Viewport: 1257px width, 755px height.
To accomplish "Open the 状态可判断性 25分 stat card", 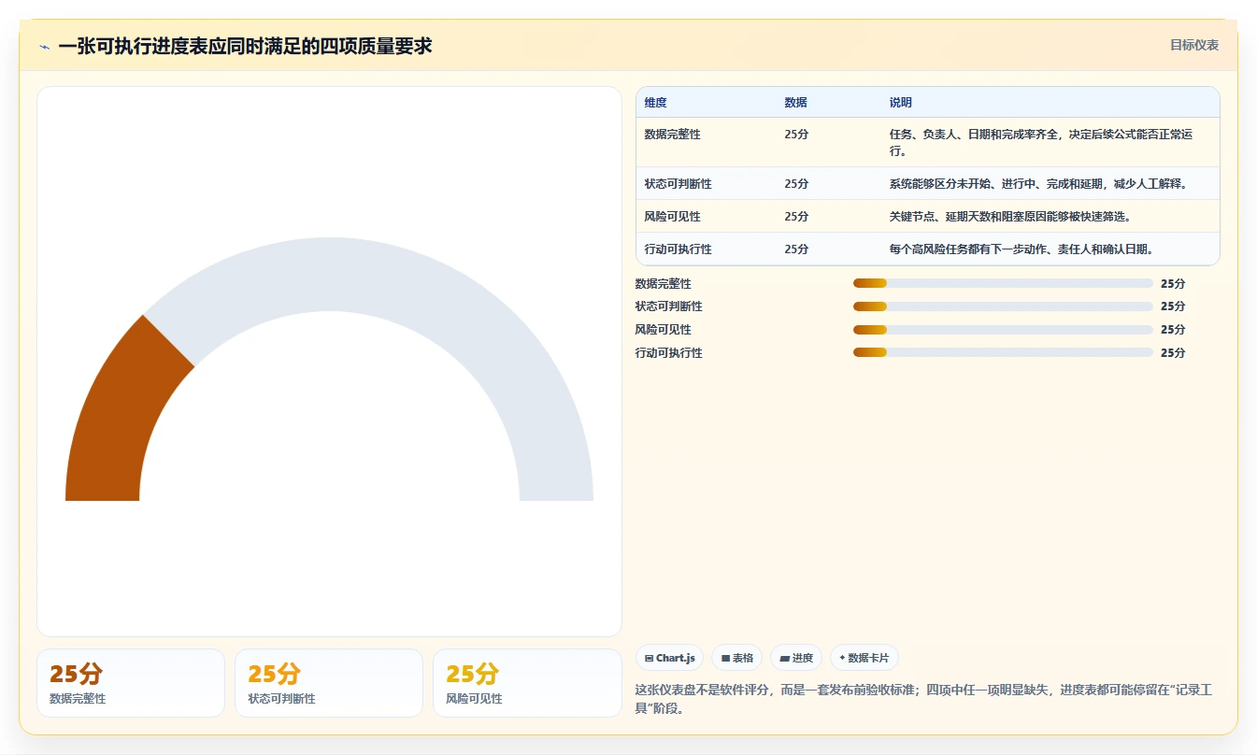I will (329, 683).
